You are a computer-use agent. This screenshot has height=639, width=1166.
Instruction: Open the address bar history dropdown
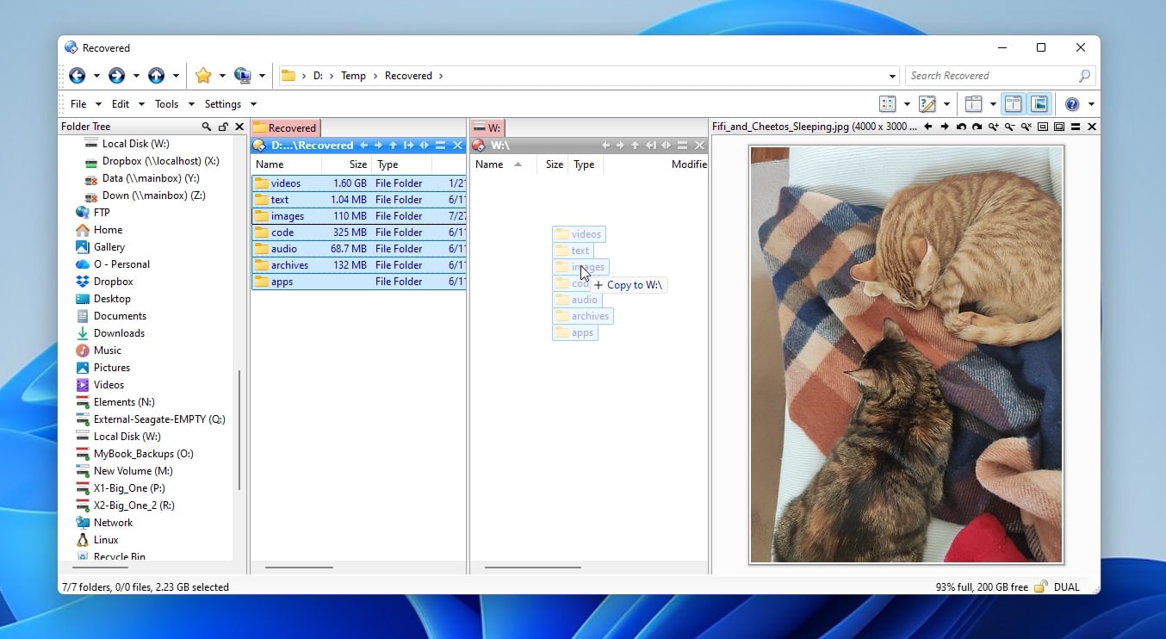(x=892, y=76)
